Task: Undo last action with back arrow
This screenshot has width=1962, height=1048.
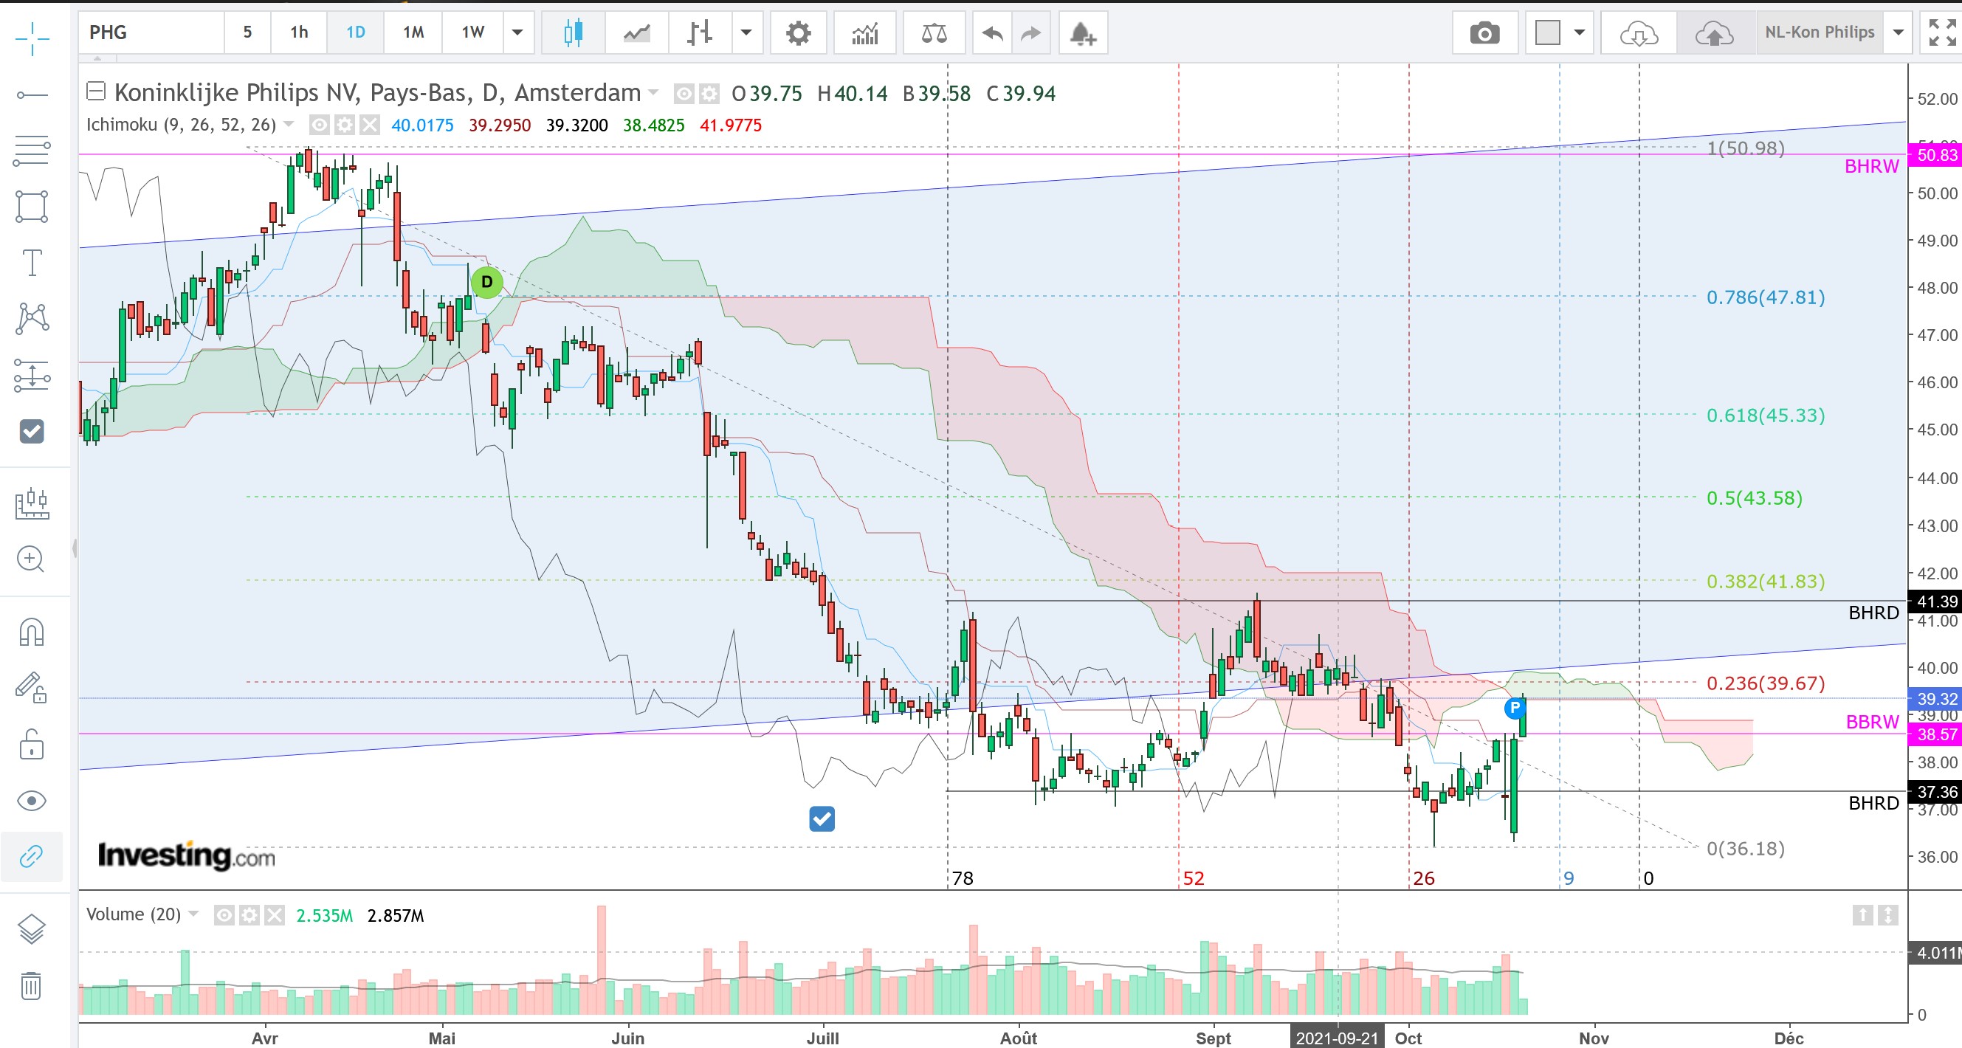Action: tap(991, 32)
